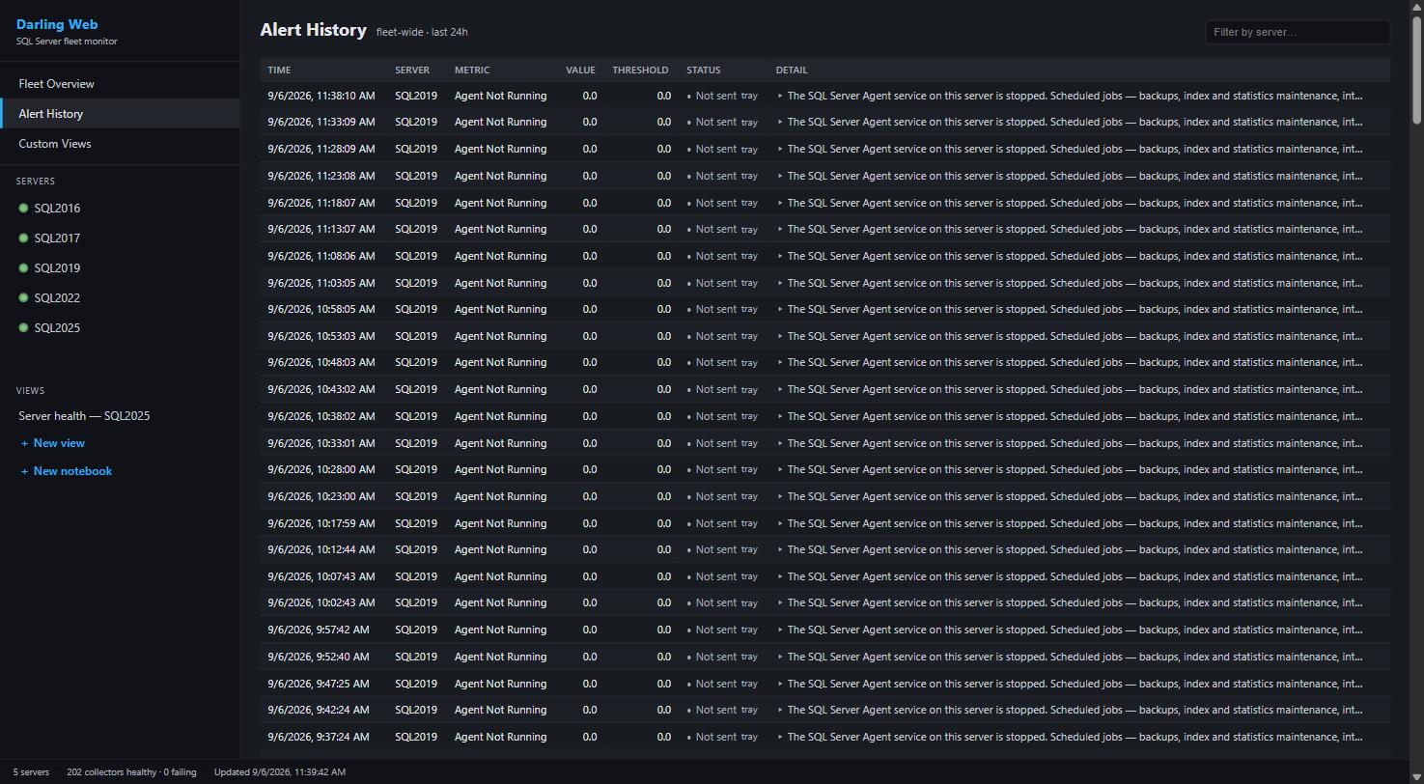Click Agent Not Running on the 10:43:02 AM row
Image resolution: width=1424 pixels, height=784 pixels.
click(500, 389)
